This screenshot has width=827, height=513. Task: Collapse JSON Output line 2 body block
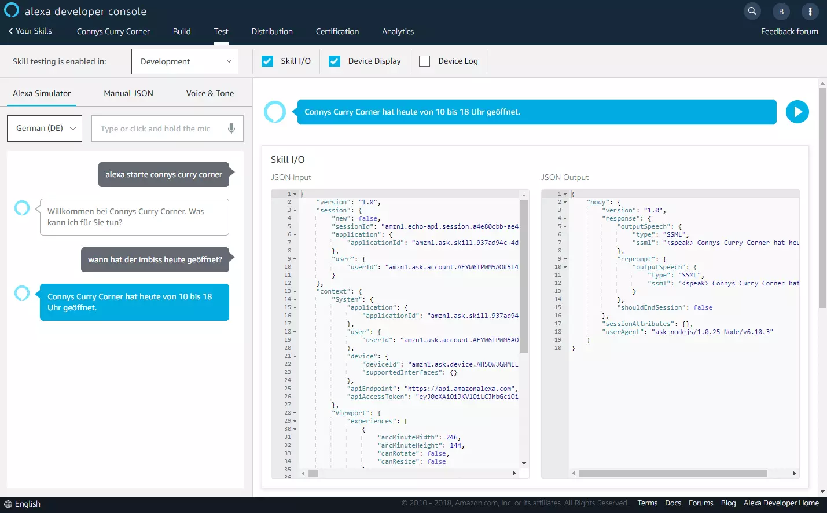[x=565, y=203]
